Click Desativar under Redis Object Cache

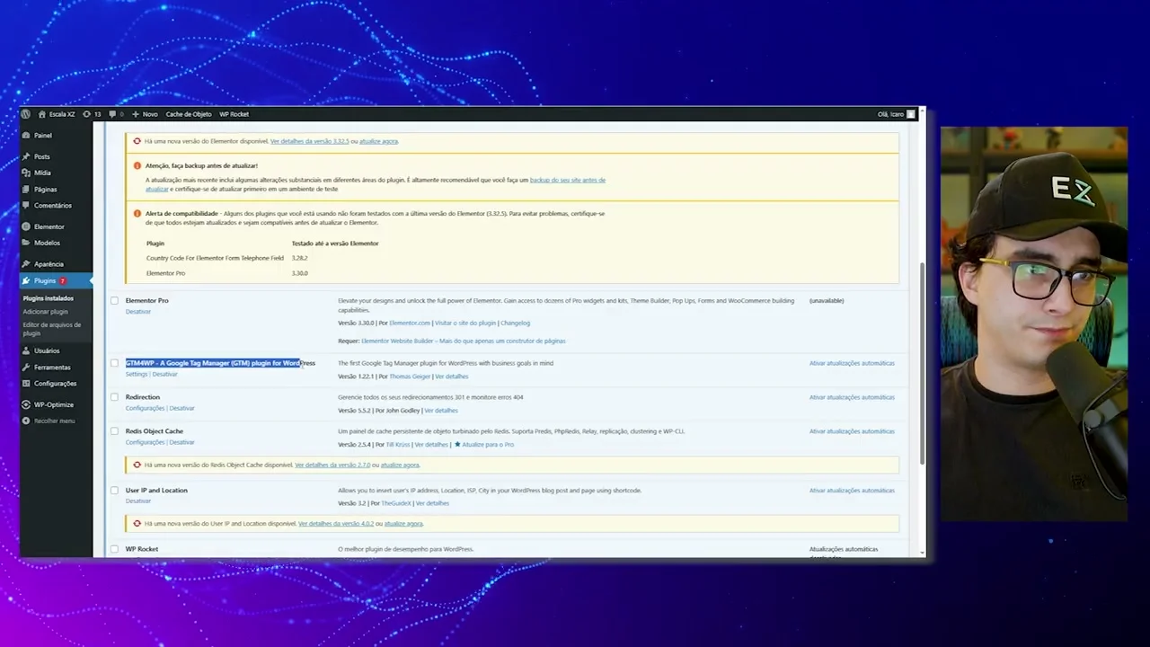pos(181,442)
